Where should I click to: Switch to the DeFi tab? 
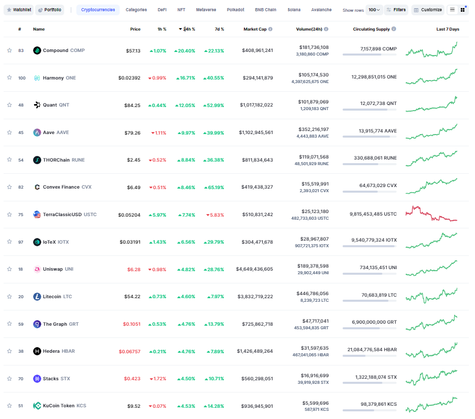click(x=162, y=10)
